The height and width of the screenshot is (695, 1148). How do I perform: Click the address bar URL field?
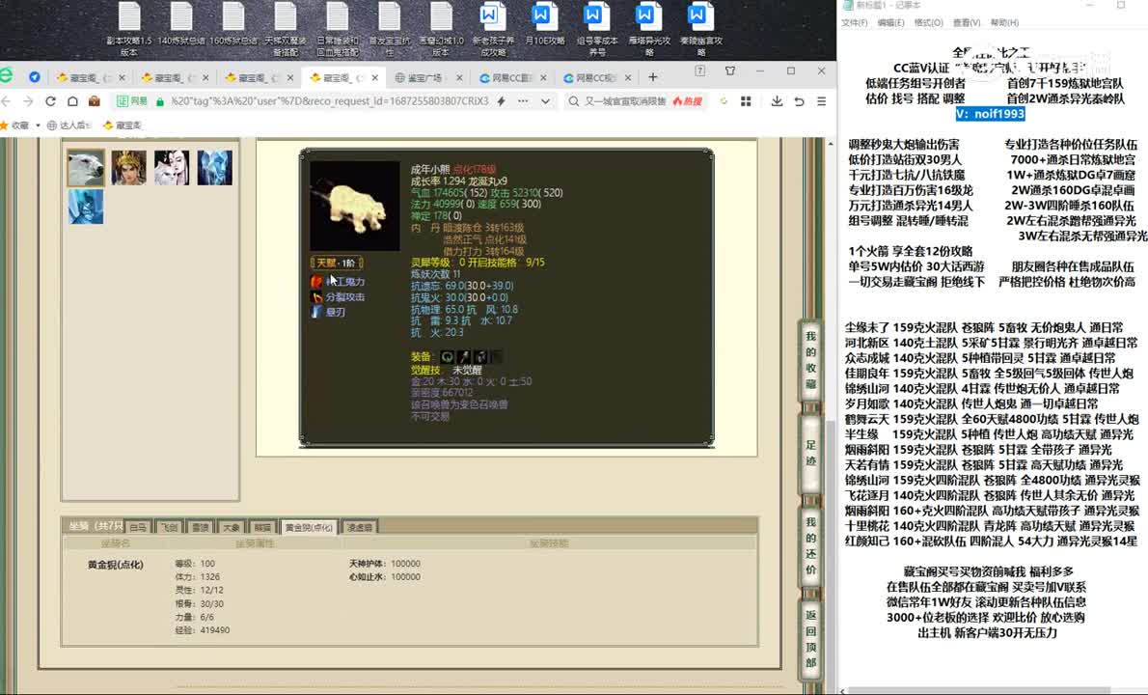329,101
